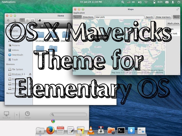This screenshot has height=136, width=182.
Task: Click the Search button beside the Maps search field
Action: pyautogui.click(x=149, y=17)
